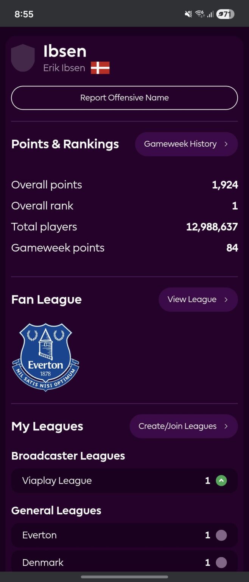
Task: Click the grey rank indicator beside Denmark league
Action: point(221,562)
